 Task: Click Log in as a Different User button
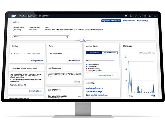coord(111,21)
